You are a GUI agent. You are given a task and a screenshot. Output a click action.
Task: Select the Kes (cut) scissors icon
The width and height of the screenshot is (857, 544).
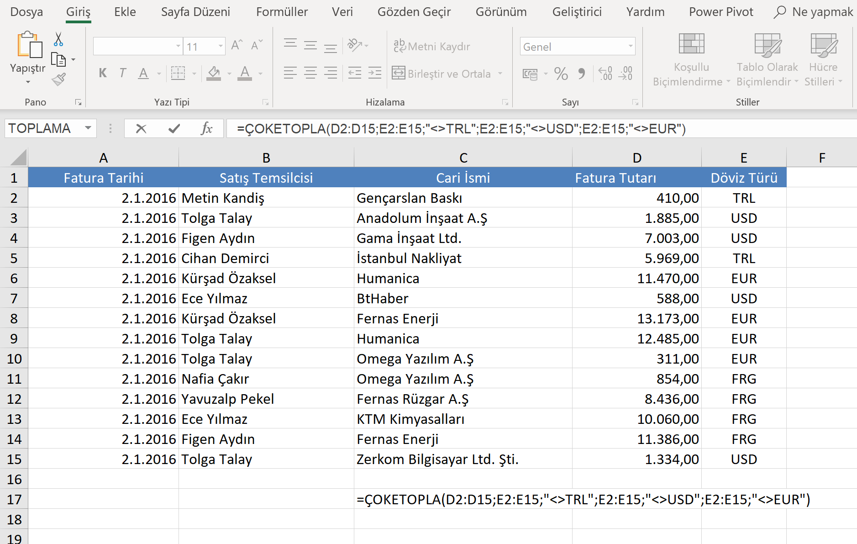click(x=58, y=39)
